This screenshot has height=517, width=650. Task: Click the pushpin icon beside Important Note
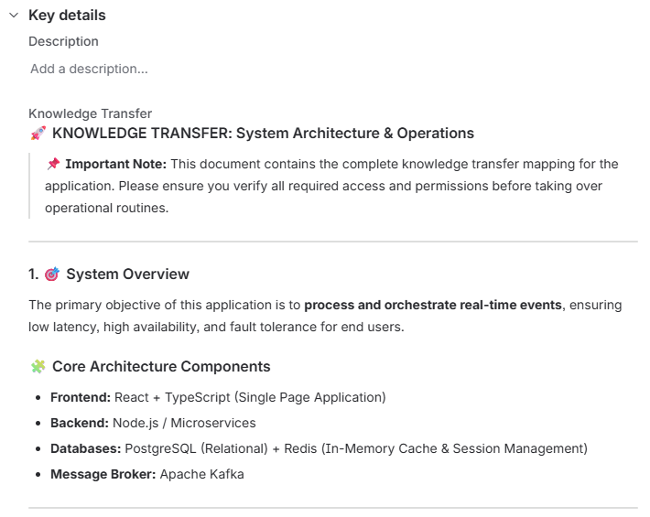pyautogui.click(x=53, y=164)
